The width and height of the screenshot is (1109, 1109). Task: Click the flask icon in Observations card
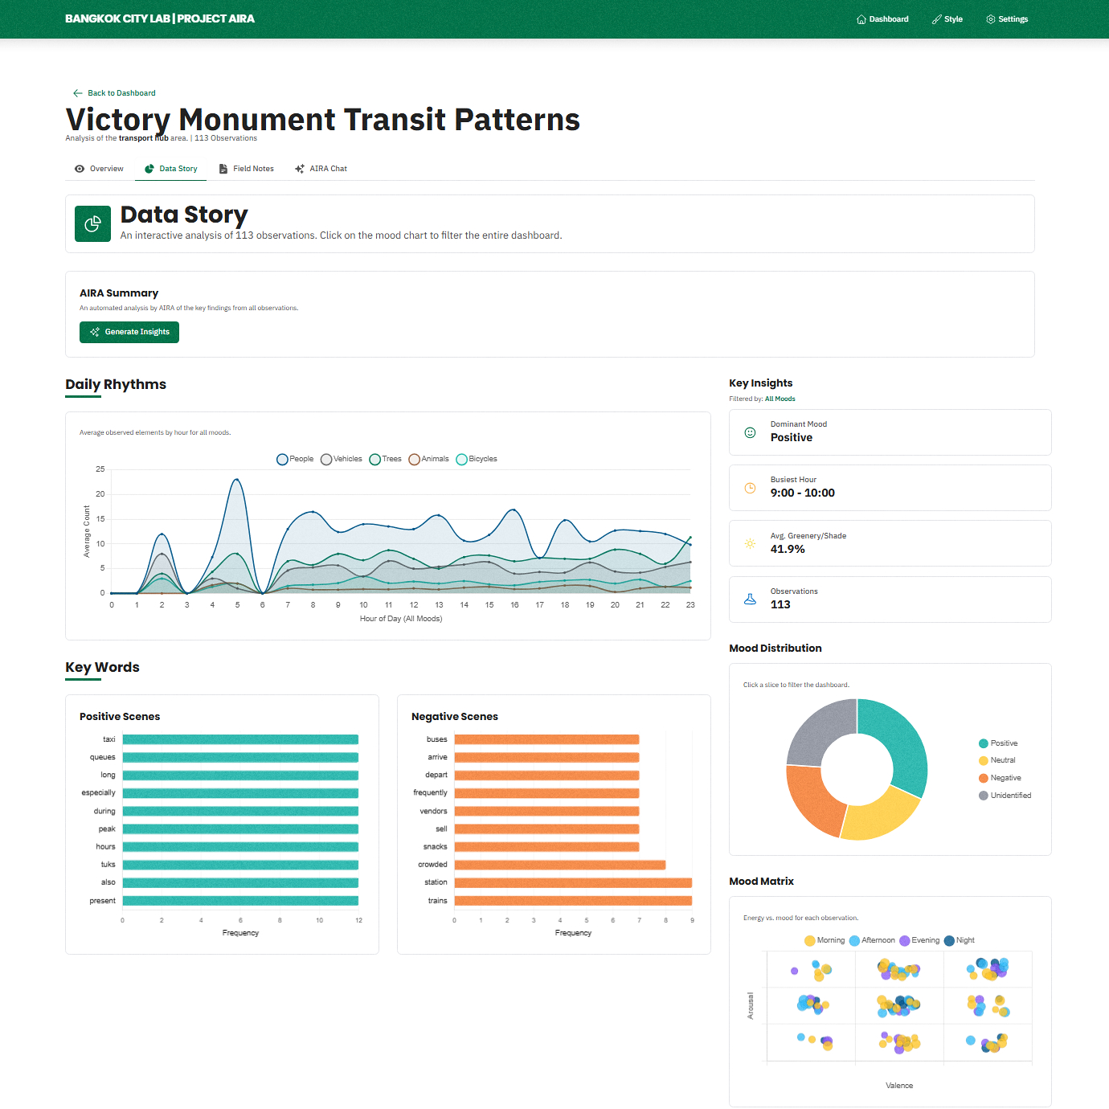tap(750, 600)
